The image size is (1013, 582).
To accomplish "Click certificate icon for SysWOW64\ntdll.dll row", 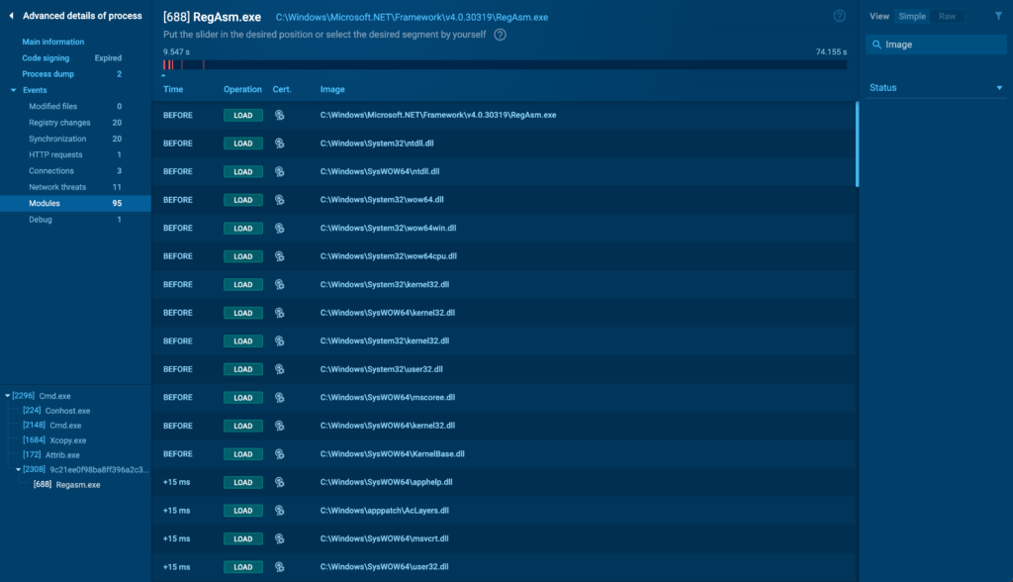I will click(280, 171).
